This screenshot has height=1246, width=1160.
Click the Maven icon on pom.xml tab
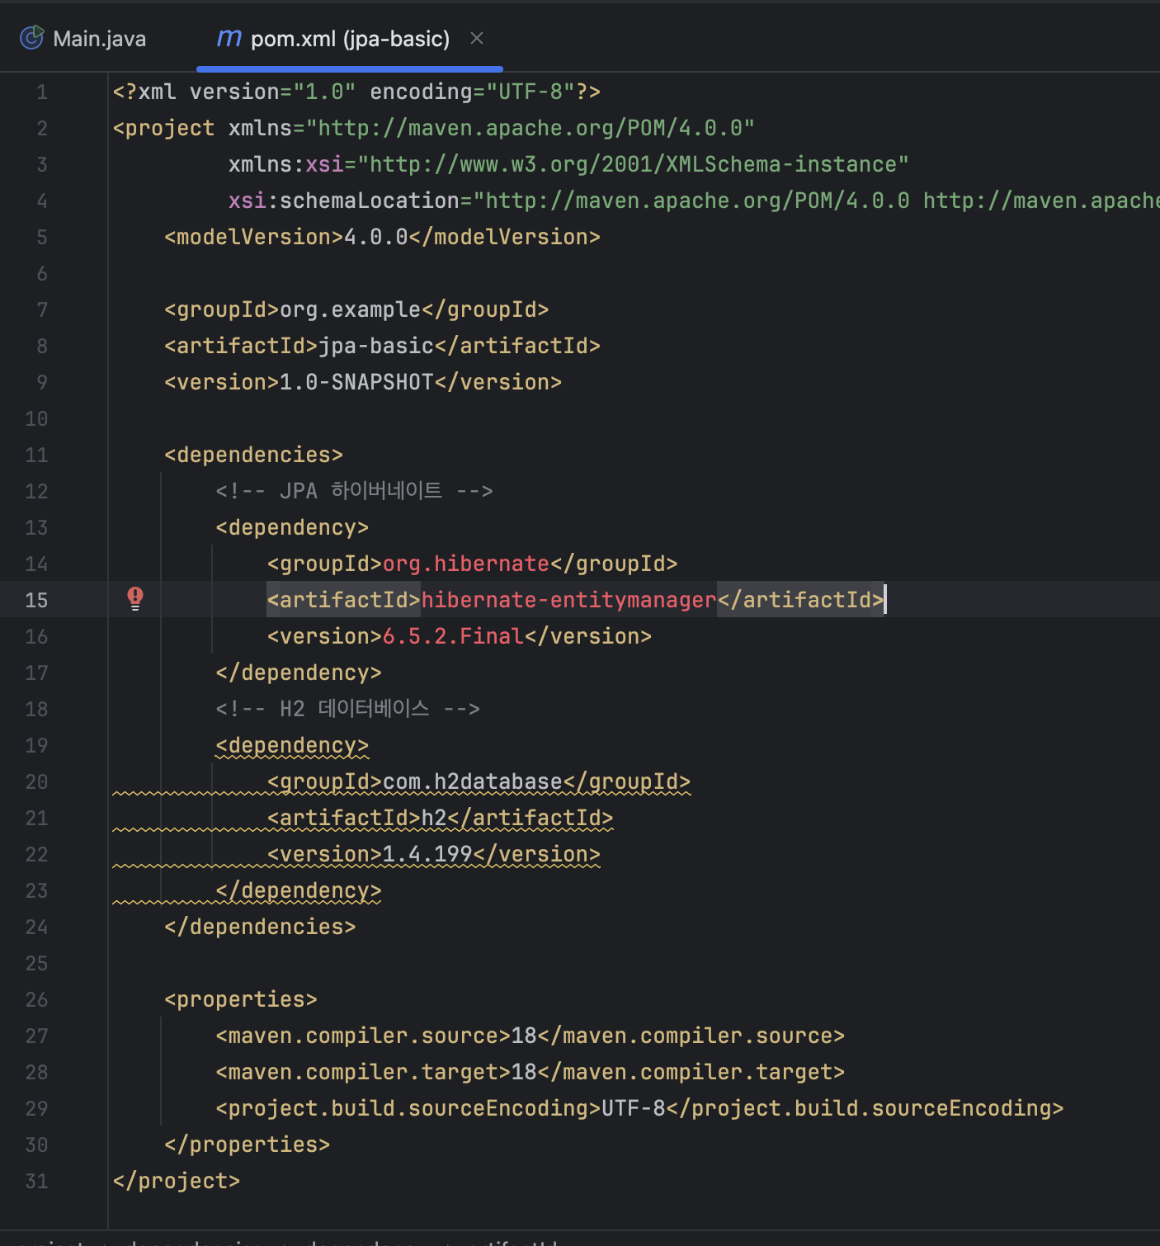click(229, 38)
